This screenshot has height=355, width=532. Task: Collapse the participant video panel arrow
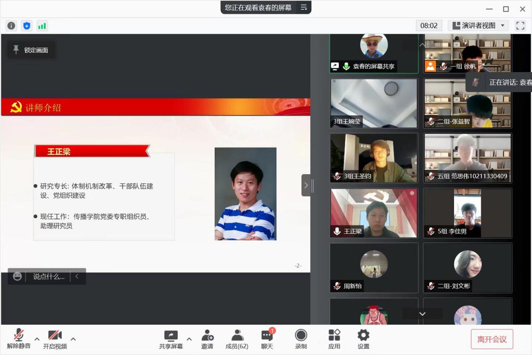tap(306, 185)
